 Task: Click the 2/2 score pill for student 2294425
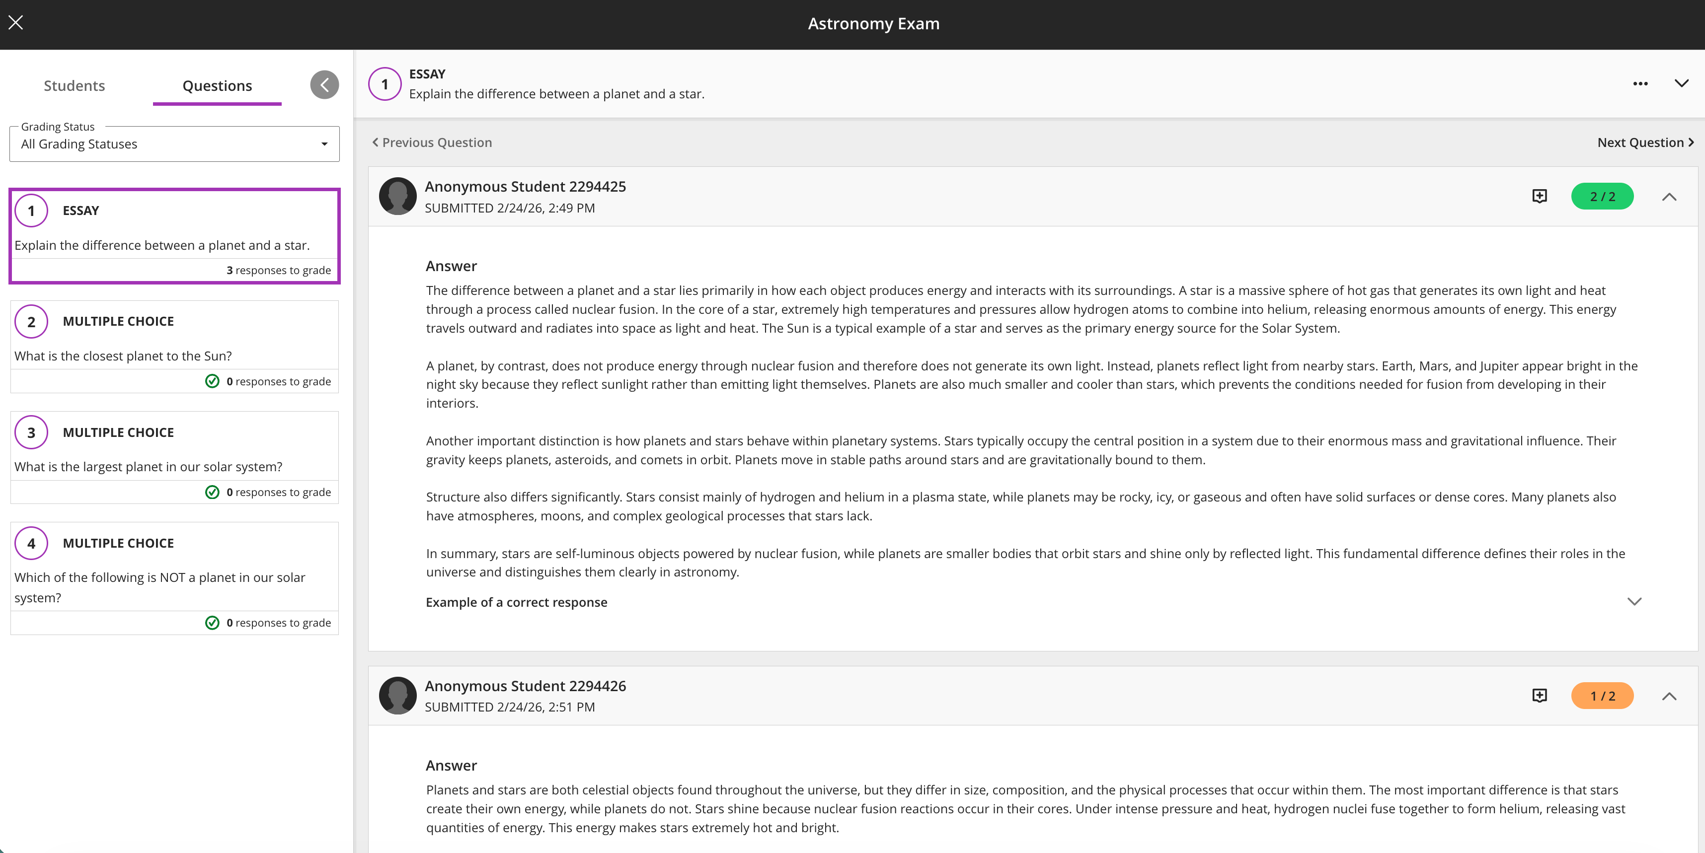[x=1602, y=196]
